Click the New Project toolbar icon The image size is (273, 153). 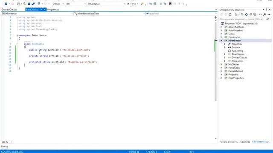(18, 4)
